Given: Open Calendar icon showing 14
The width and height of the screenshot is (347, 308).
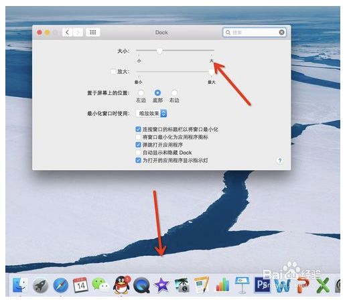Looking at the screenshot, I should click(80, 285).
